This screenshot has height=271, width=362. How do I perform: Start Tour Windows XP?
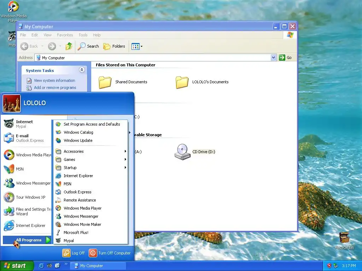tap(27, 197)
